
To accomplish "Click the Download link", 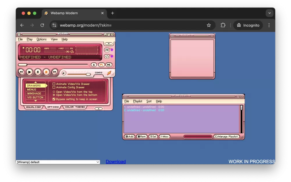I will coord(116,162).
